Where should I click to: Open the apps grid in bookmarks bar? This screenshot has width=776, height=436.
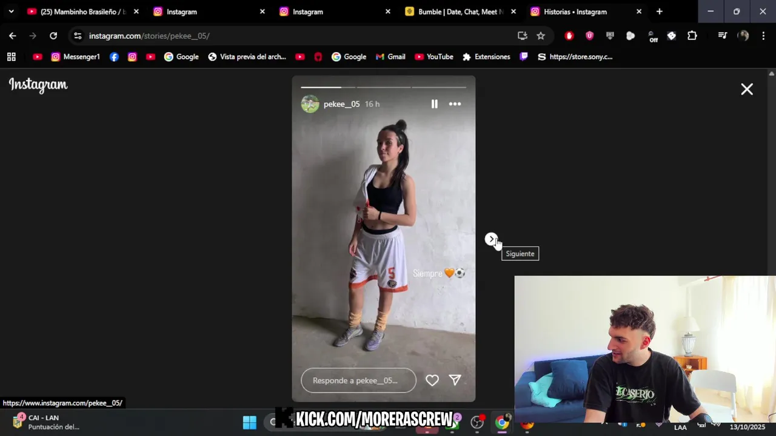click(11, 57)
